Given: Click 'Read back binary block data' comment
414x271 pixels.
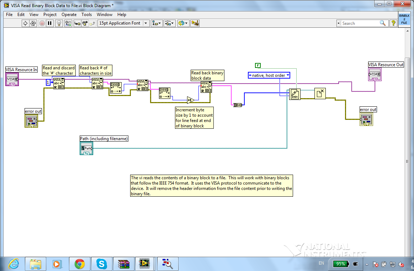Looking at the screenshot, I should coord(207,75).
